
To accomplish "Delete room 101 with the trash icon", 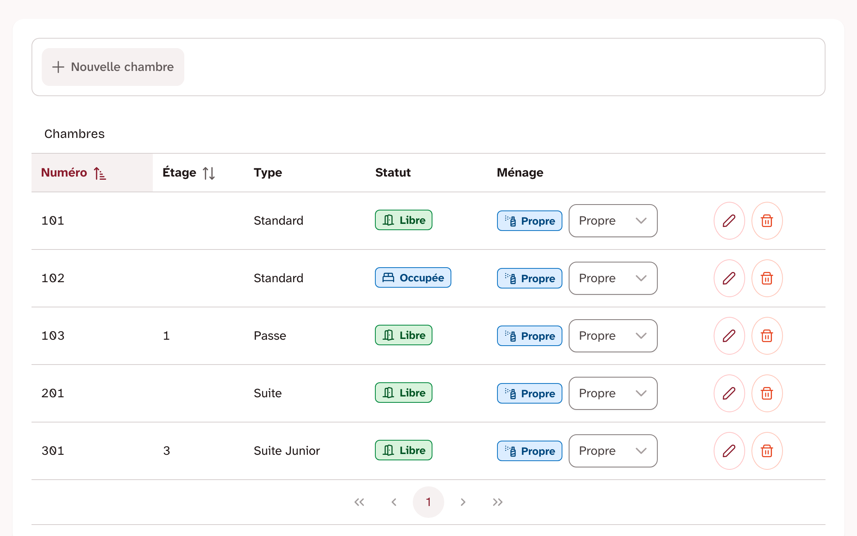I will point(767,221).
